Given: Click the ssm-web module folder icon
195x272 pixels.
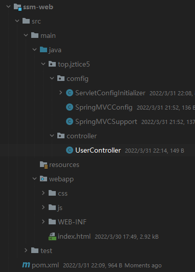Looking at the screenshot, I should pyautogui.click(x=17, y=7).
